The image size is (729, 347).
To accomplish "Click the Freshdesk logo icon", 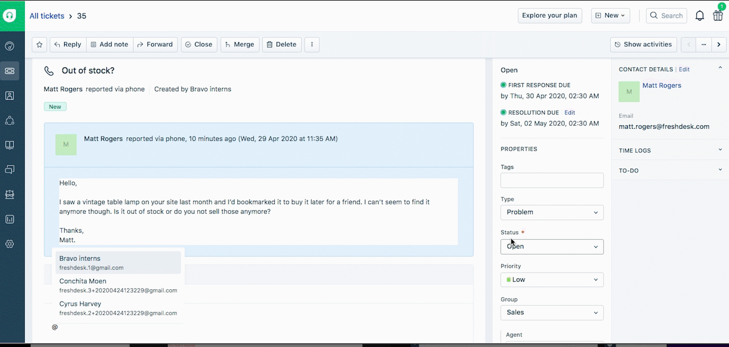I will click(x=9, y=16).
